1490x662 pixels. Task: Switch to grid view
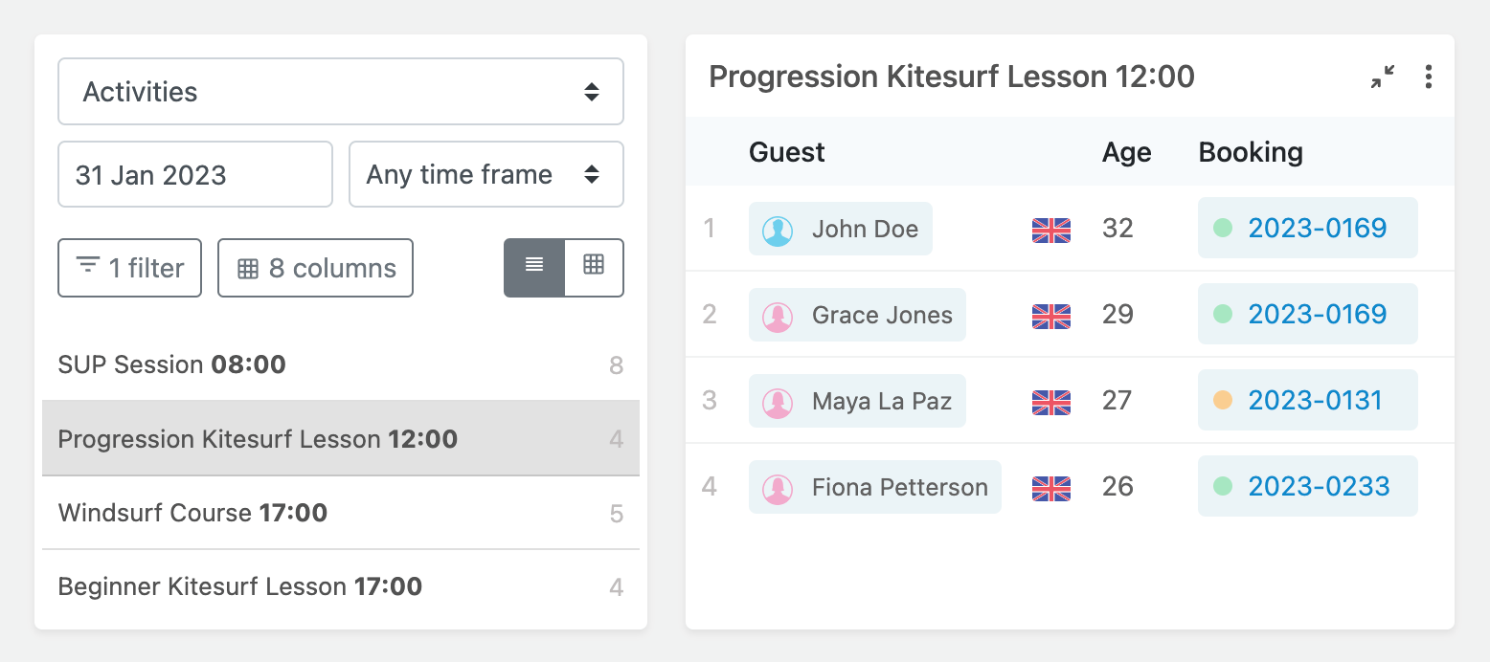tap(594, 268)
